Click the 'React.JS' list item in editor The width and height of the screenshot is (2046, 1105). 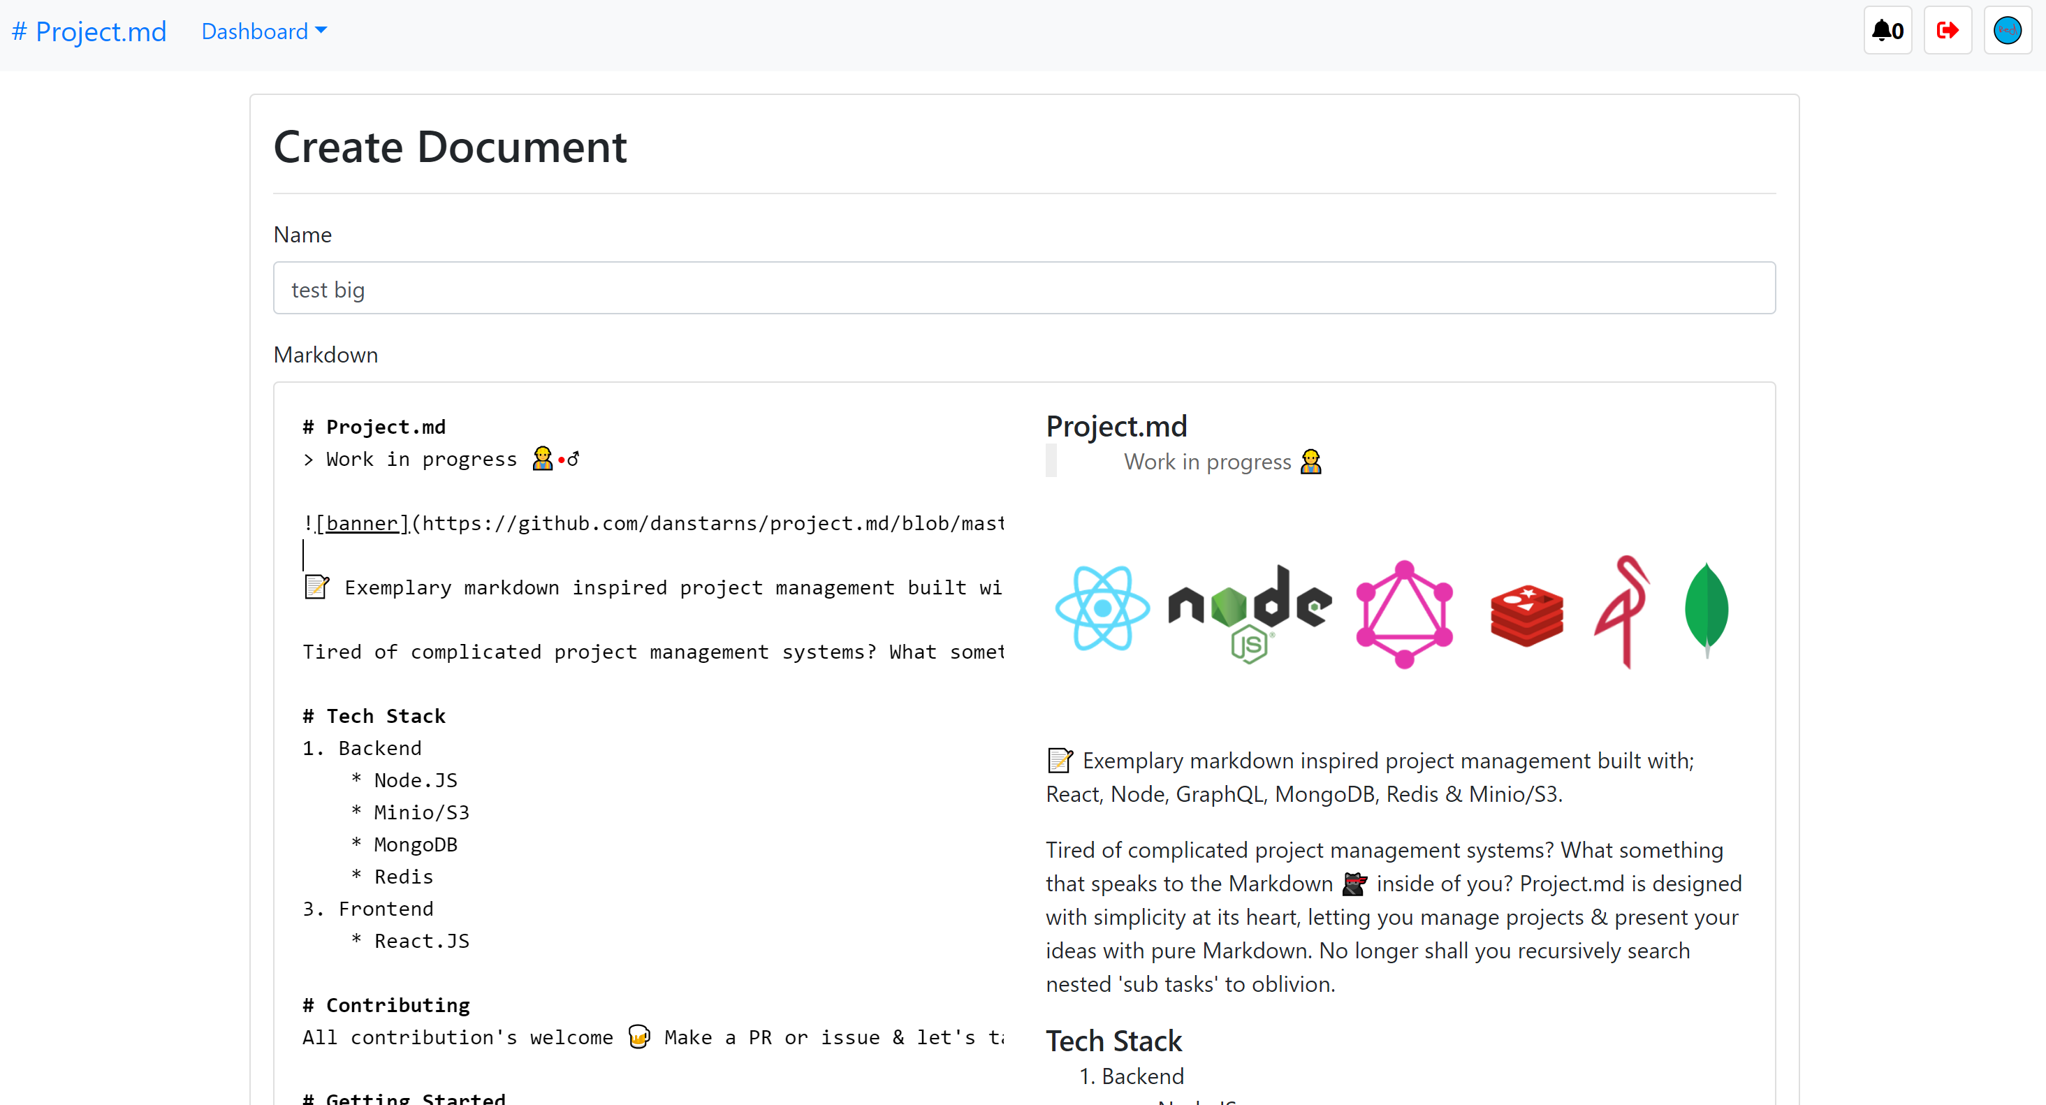[x=421, y=941]
